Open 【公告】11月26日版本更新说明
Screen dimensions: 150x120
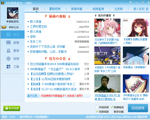[50, 79]
